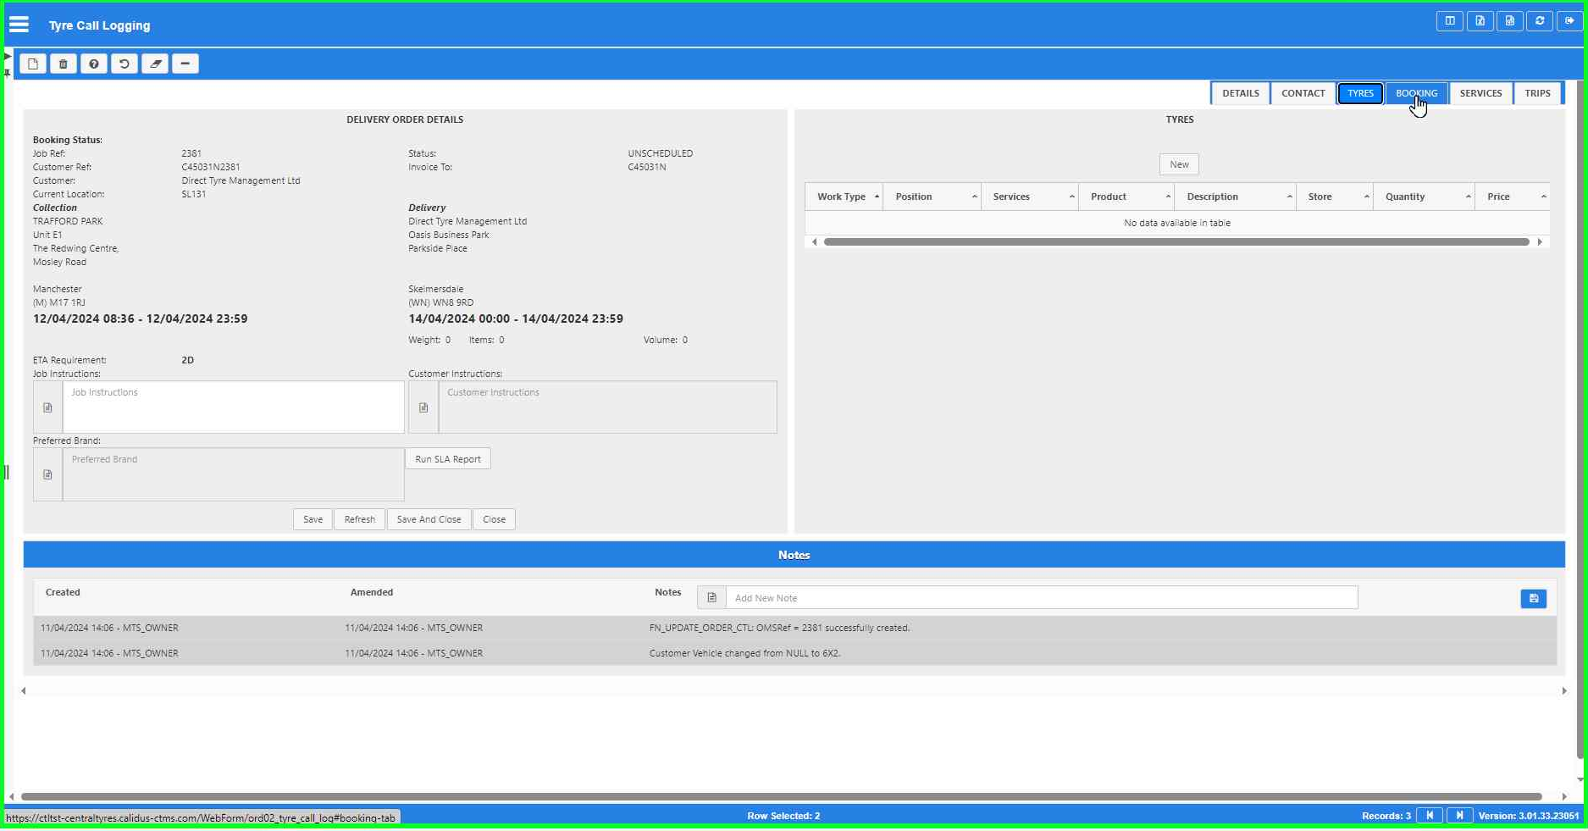Click the Preferred Brand notepad icon
The image size is (1588, 831).
(x=47, y=474)
